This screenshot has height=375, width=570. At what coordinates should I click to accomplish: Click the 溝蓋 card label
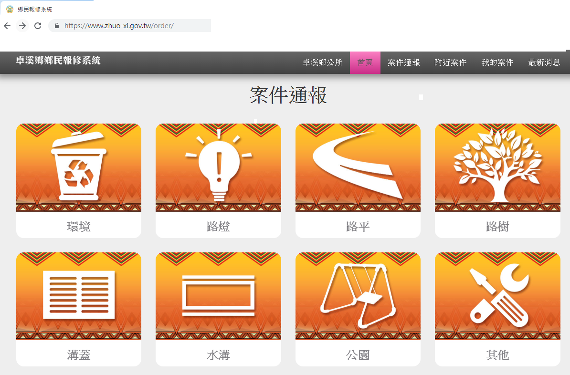[x=78, y=354]
